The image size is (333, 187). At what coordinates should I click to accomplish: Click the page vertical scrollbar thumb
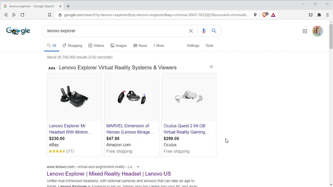[331, 36]
